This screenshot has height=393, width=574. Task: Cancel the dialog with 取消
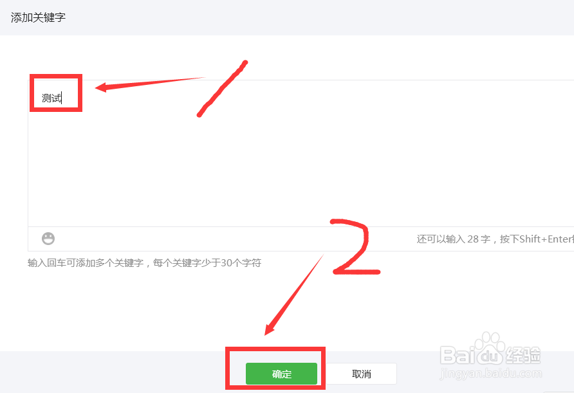361,374
